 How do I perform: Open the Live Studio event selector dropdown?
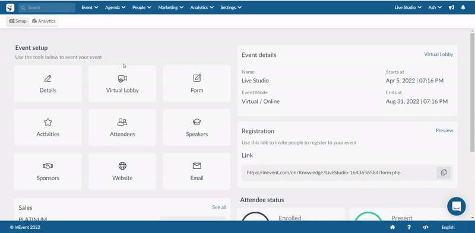point(408,8)
